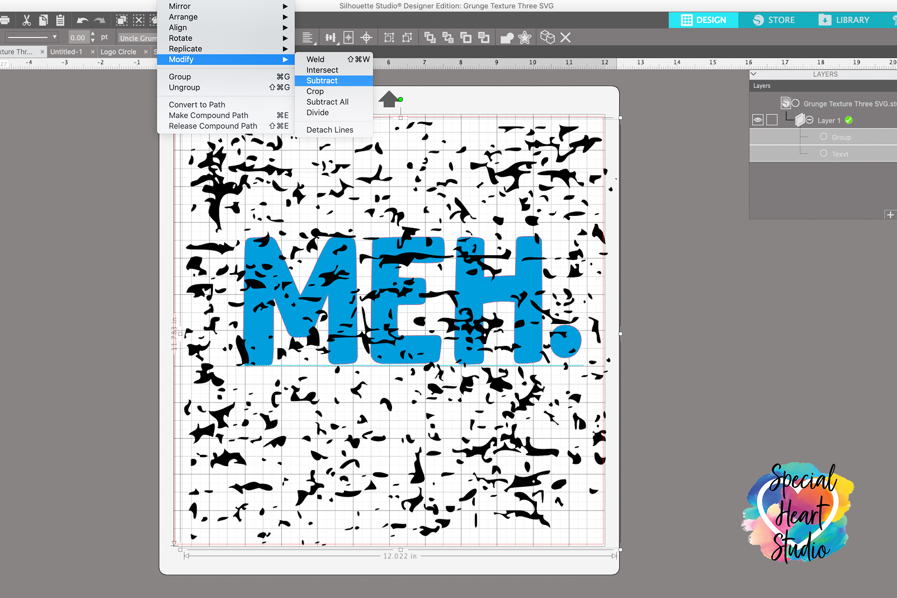Click Release Compound Path menu item
The width and height of the screenshot is (897, 598).
(226, 126)
